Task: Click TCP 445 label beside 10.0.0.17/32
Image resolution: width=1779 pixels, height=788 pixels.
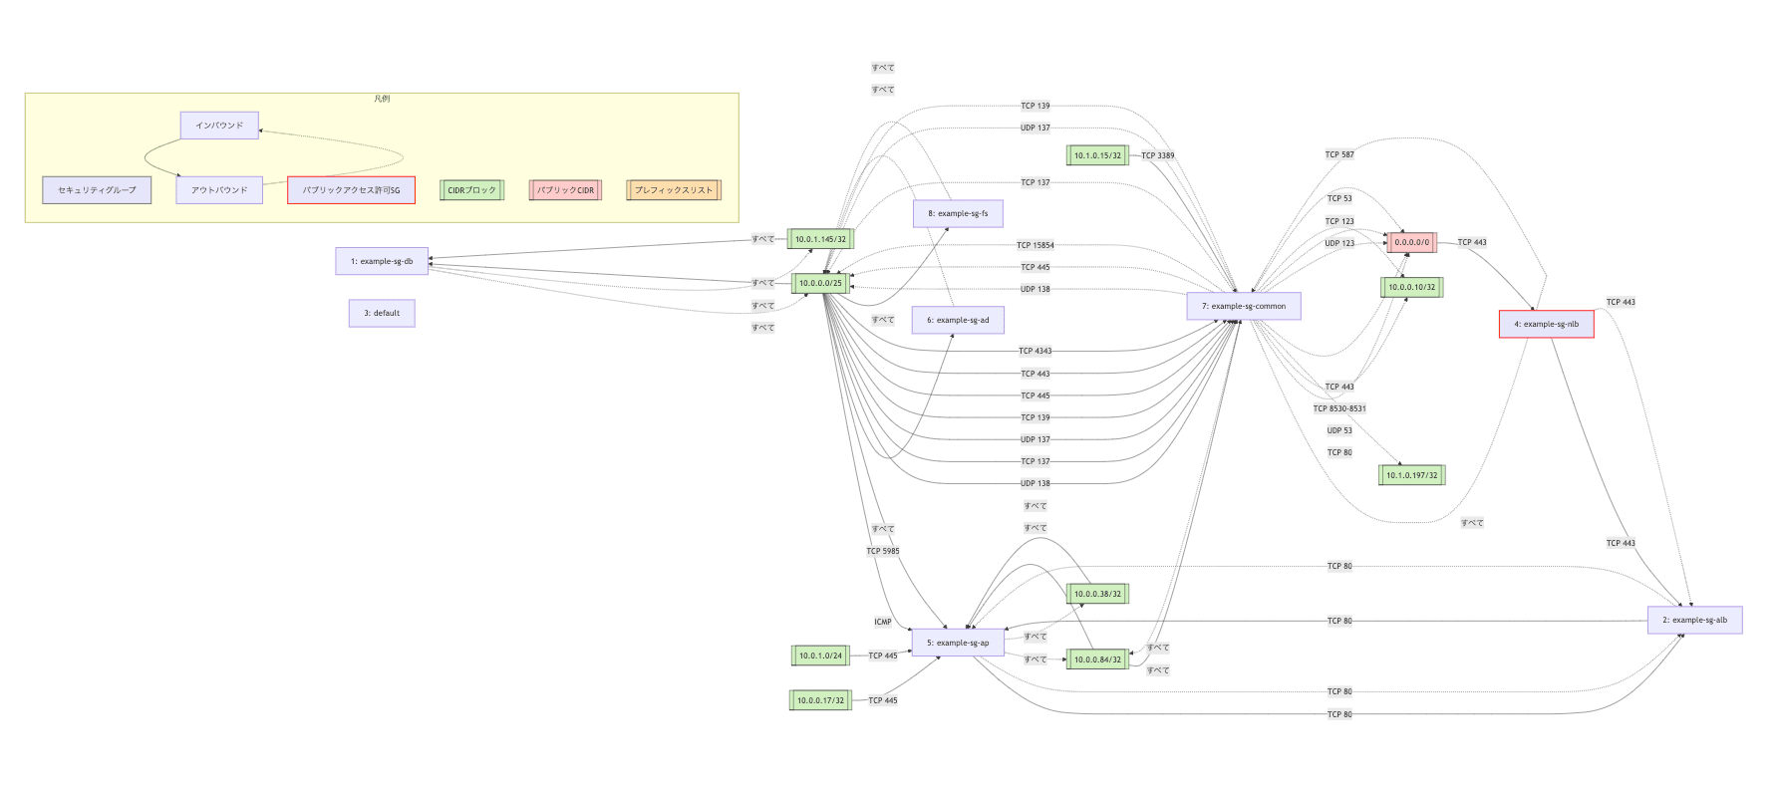Action: tap(883, 700)
